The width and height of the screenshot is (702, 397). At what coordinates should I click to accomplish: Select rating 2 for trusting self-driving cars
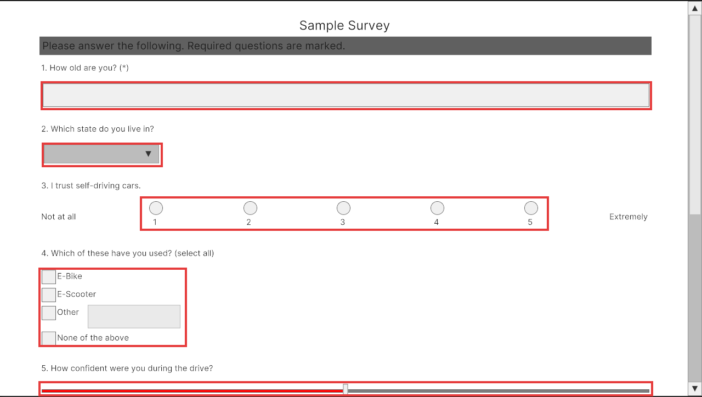[250, 208]
